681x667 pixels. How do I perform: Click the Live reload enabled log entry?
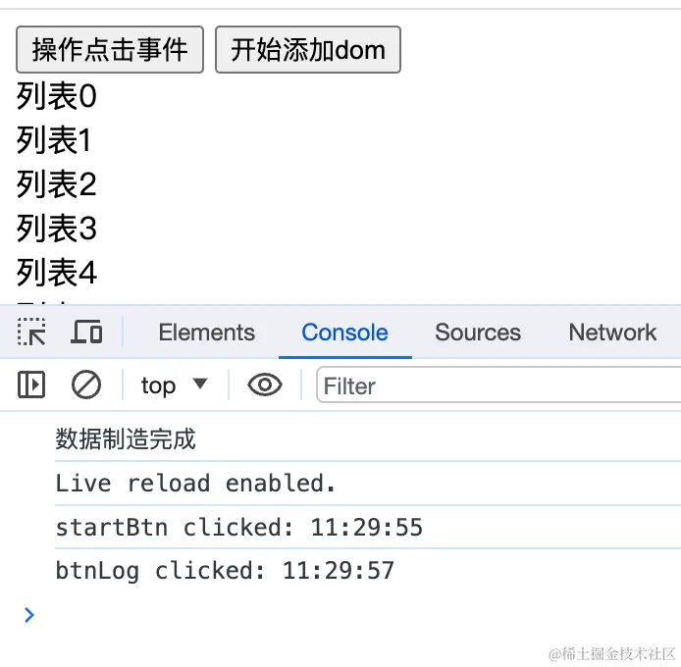pyautogui.click(x=195, y=484)
